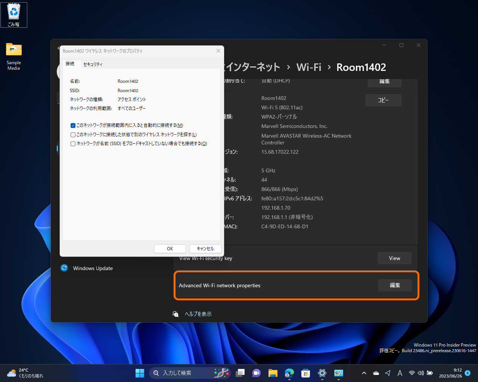This screenshot has height=382, width=478.
Task: Switch to the セキュリティ tab
Action: (x=93, y=64)
